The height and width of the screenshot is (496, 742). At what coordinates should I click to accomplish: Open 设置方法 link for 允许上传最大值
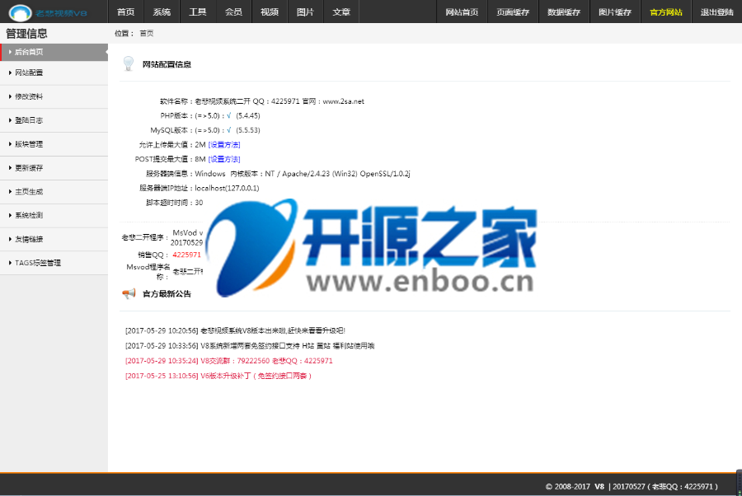pyautogui.click(x=224, y=145)
